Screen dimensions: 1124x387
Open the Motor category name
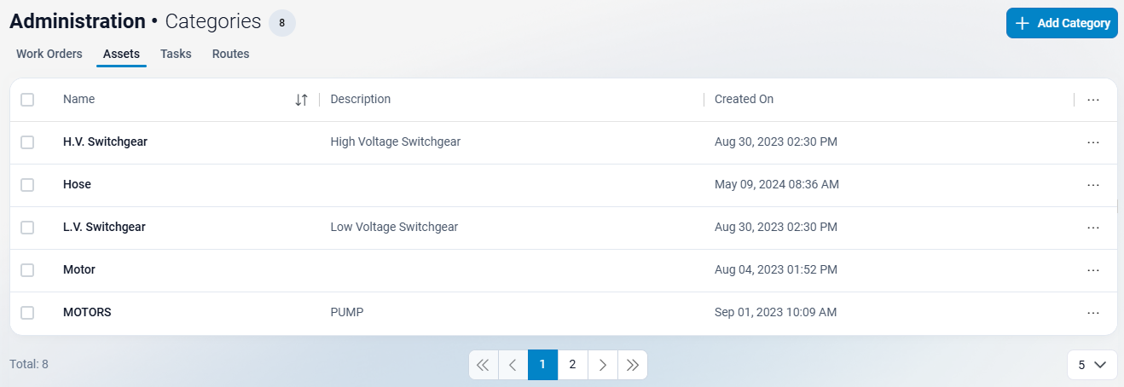pyautogui.click(x=79, y=269)
